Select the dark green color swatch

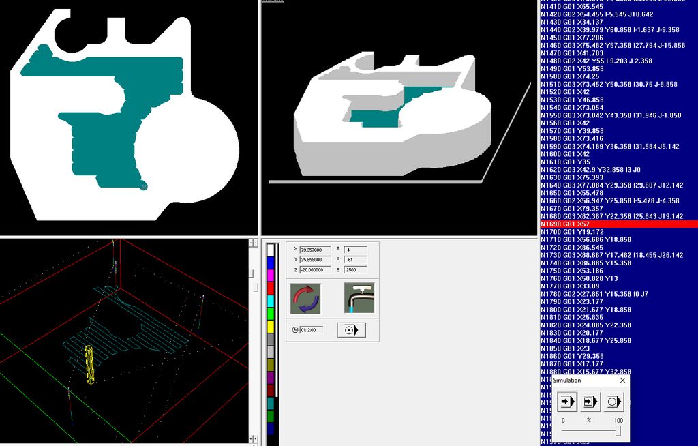pyautogui.click(x=271, y=416)
